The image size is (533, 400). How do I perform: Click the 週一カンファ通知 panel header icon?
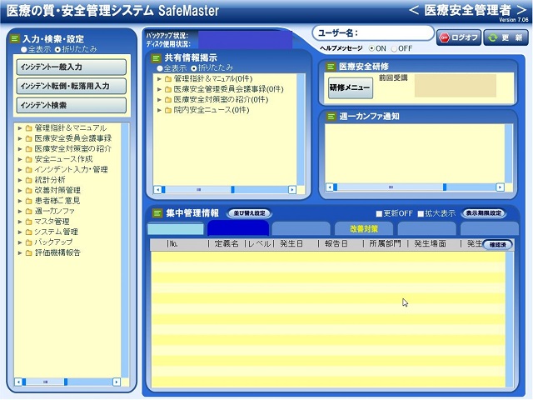(331, 117)
